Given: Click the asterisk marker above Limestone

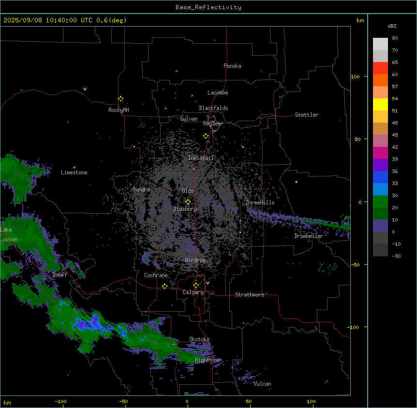Looking at the screenshot, I should 74,168.
